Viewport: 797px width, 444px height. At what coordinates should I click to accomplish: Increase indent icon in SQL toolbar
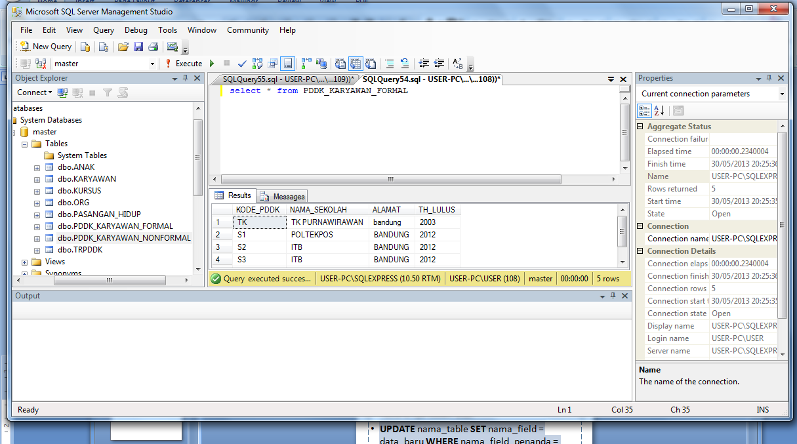coord(439,64)
